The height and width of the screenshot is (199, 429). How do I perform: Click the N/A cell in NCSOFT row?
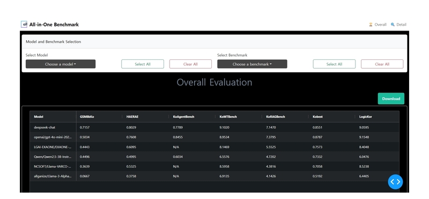176,166
